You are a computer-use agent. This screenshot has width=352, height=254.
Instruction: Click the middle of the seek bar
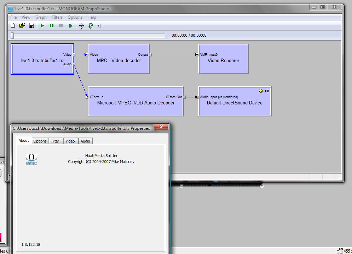click(x=88, y=35)
